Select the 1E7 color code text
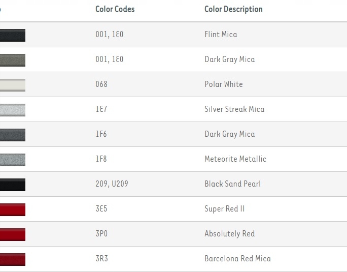 [x=101, y=109]
